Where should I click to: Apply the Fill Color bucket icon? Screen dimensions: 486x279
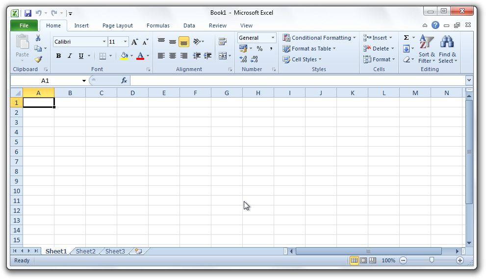[x=124, y=56]
